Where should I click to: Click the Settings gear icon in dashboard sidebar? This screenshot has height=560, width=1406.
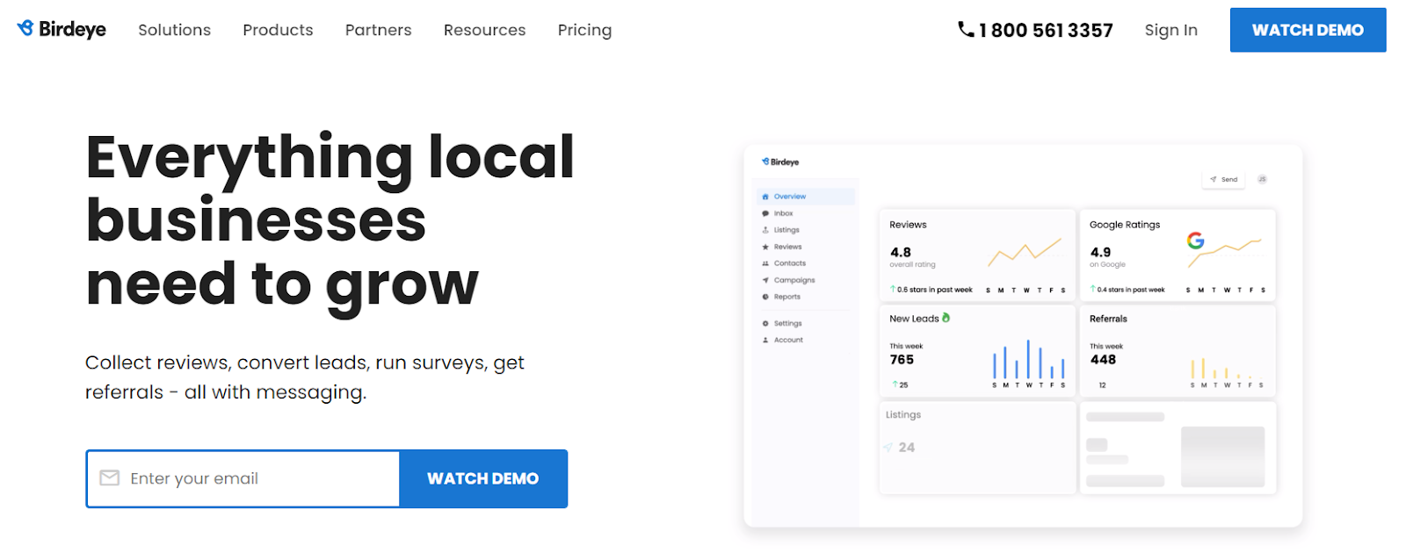click(x=765, y=323)
